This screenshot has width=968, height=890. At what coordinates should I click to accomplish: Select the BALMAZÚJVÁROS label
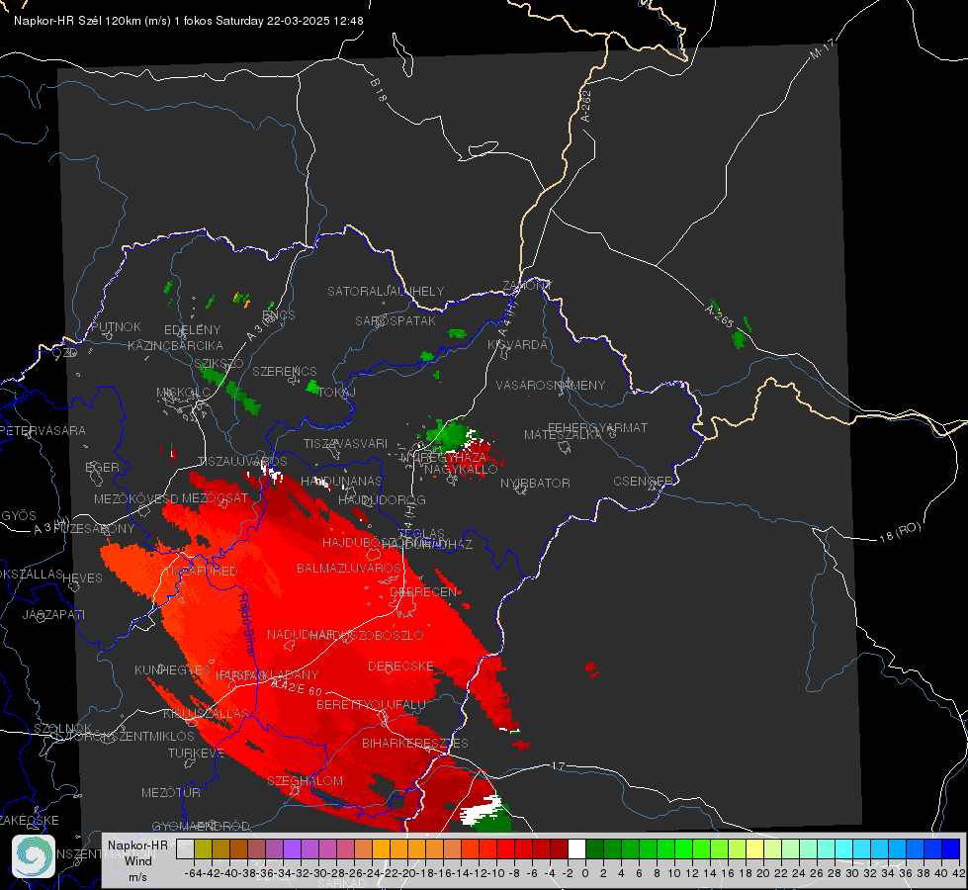point(349,568)
